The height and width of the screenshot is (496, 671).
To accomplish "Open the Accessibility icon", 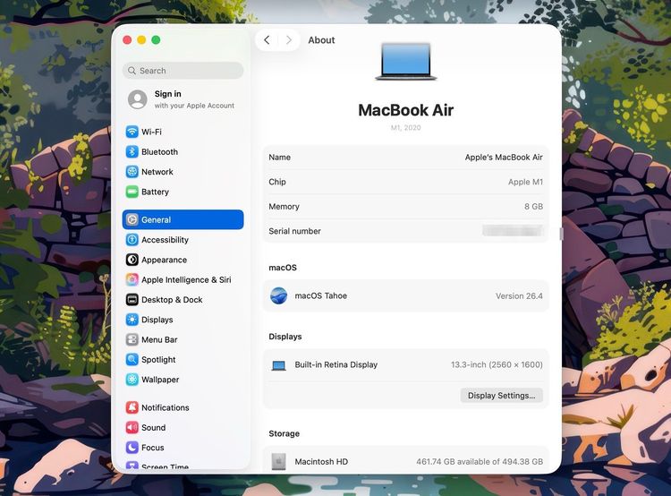I will (132, 239).
